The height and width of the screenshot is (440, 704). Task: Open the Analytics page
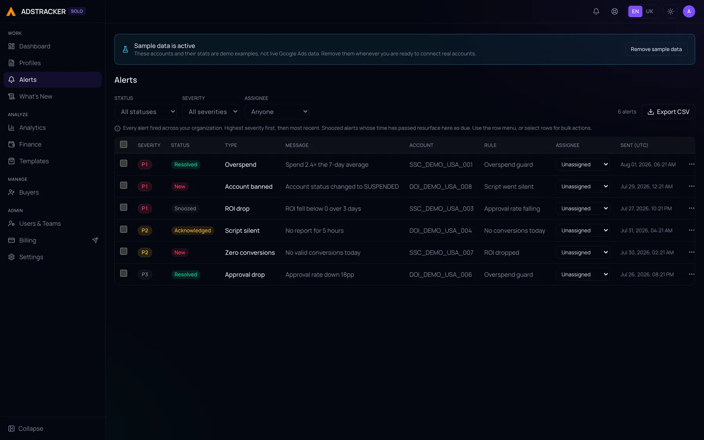point(52,128)
